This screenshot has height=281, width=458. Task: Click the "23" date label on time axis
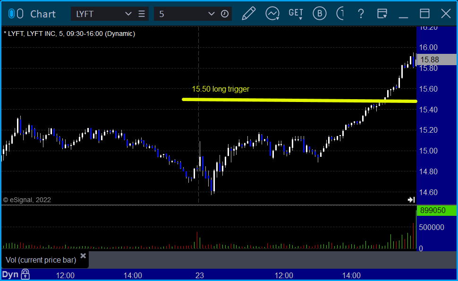200,275
